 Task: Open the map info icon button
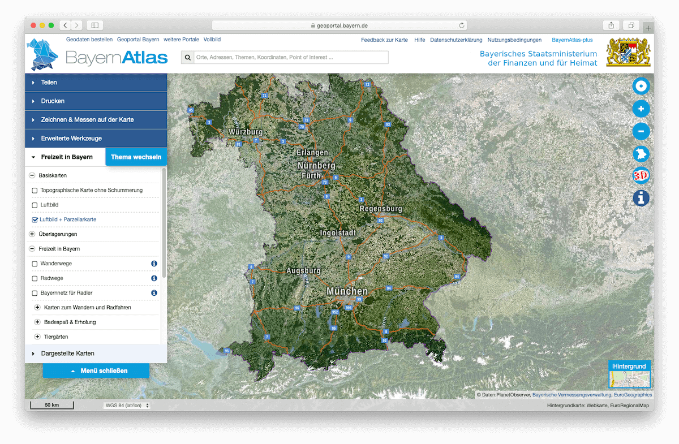[x=641, y=199]
